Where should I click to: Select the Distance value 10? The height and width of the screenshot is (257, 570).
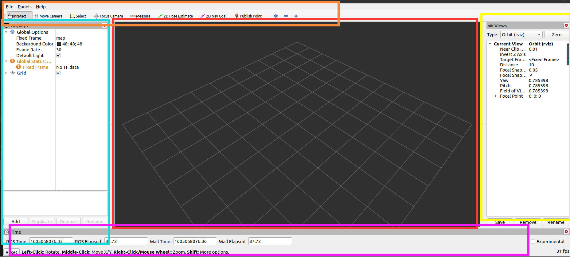(531, 65)
